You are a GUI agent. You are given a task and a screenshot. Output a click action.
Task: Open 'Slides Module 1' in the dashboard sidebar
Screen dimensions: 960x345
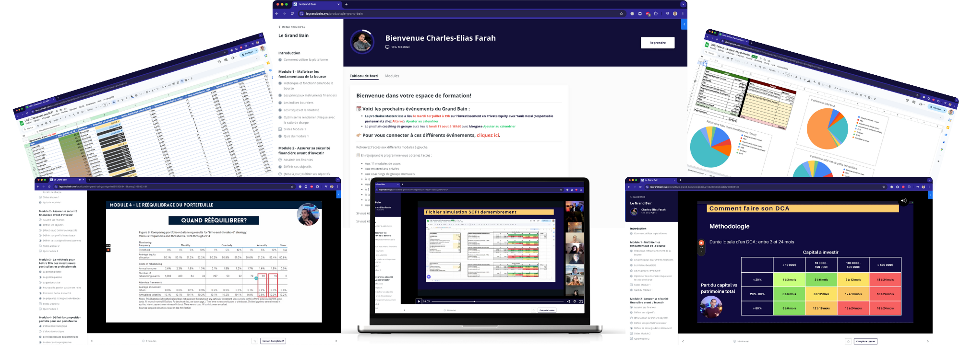tap(295, 129)
